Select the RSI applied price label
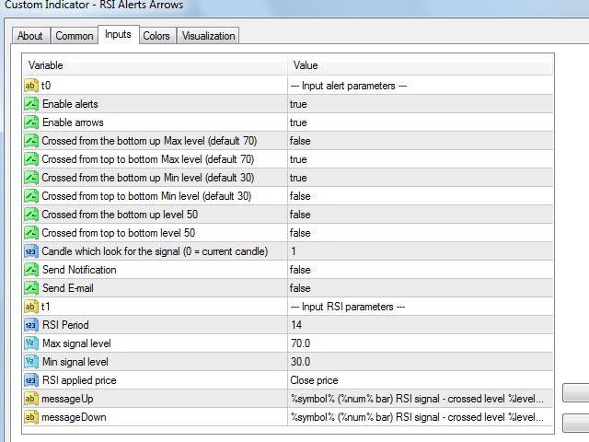Image resolution: width=589 pixels, height=442 pixels. click(79, 380)
